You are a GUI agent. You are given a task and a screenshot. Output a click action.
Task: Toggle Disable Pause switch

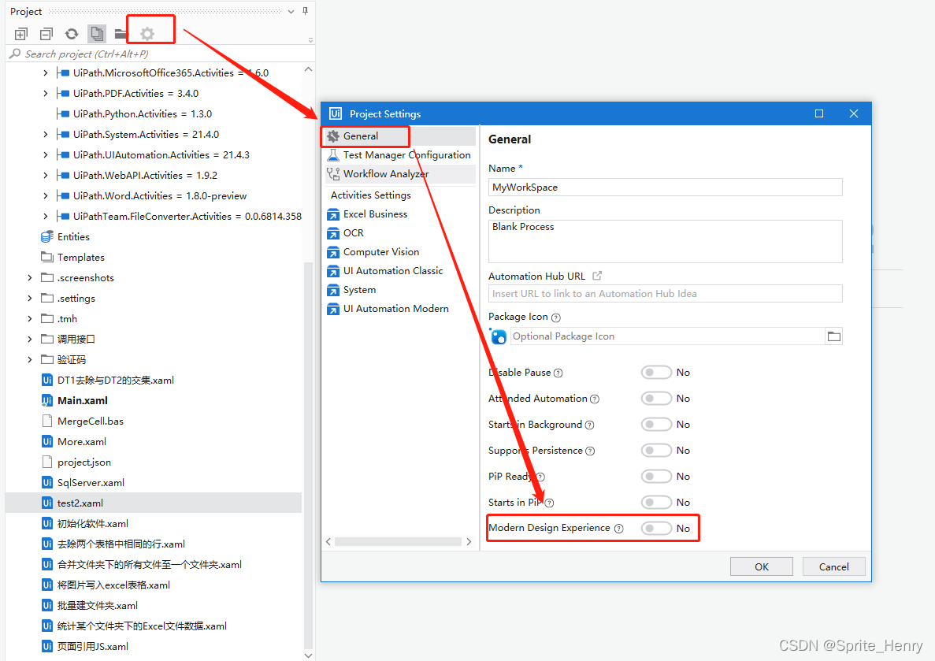pos(656,373)
